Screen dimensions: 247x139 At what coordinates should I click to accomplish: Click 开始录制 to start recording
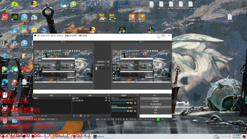tap(156, 101)
